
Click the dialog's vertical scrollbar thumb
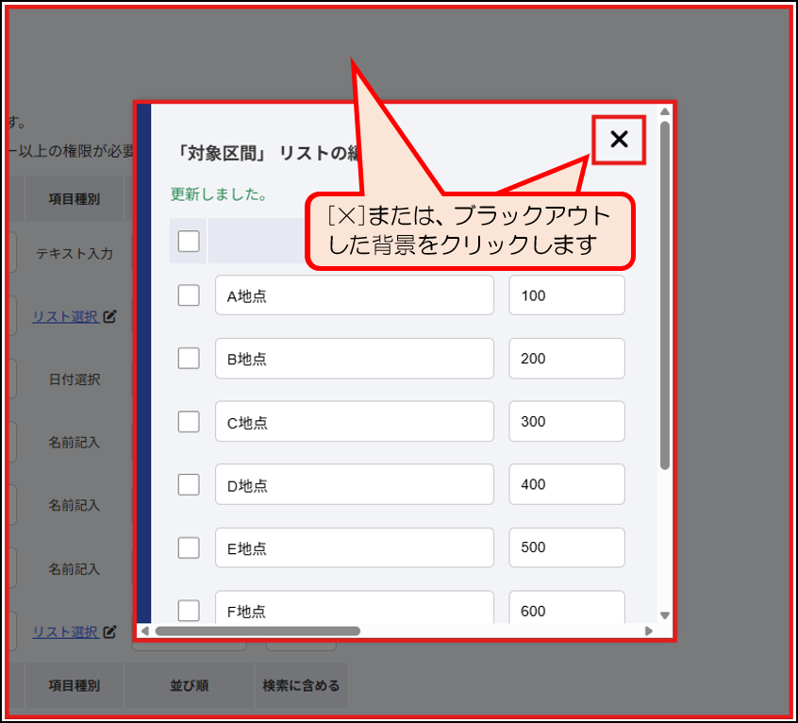[x=665, y=295]
